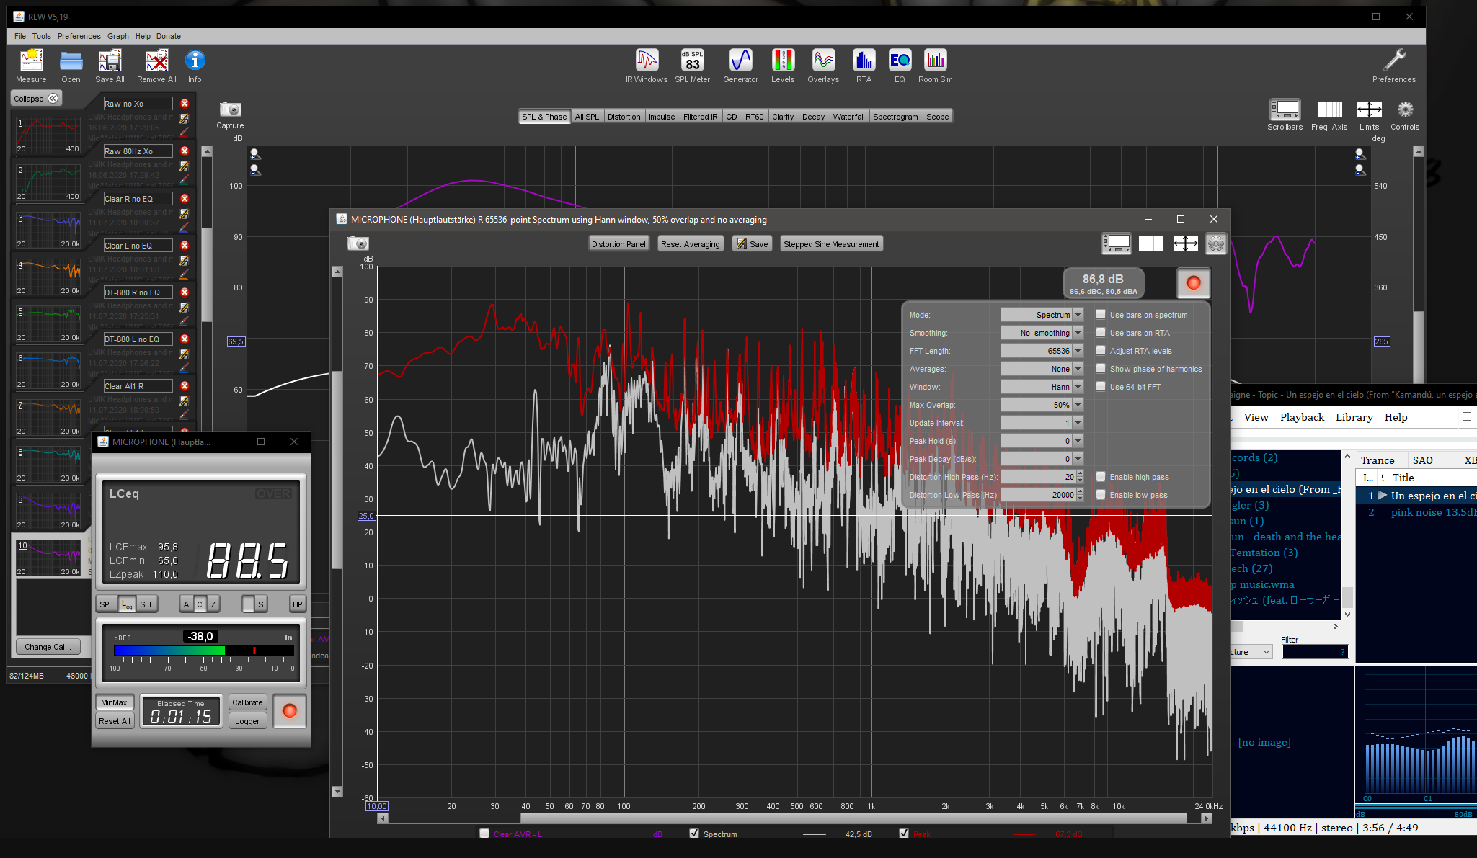
Task: Toggle Scrollbars icon in main REW window
Action: pos(1285,110)
